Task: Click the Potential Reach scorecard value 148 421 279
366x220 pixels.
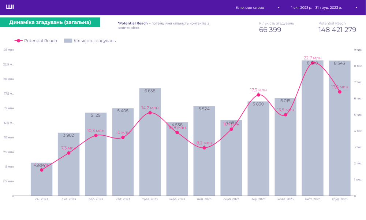Action: [x=337, y=30]
